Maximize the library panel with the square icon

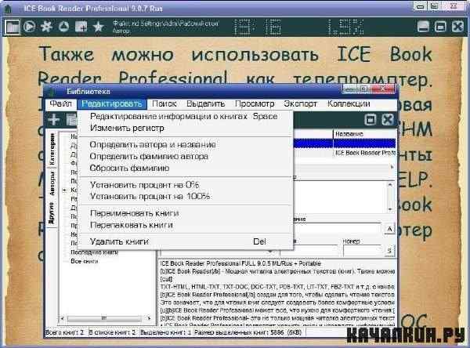[x=371, y=120]
